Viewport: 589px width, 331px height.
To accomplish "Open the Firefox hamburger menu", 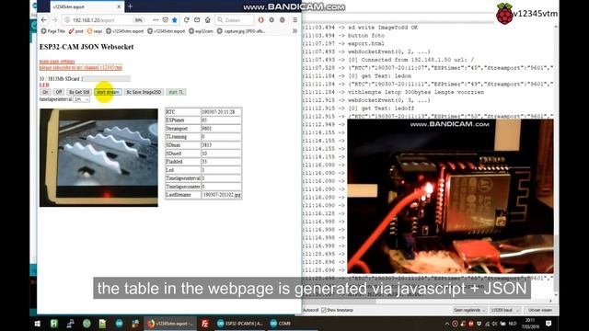I will pos(294,20).
